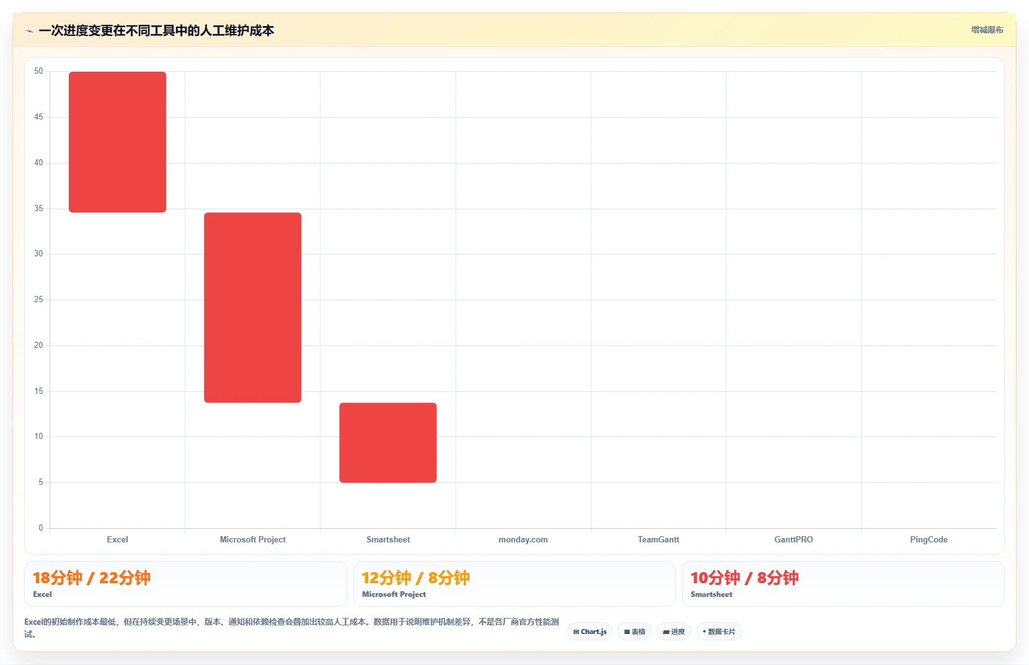This screenshot has height=665, width=1029.
Task: Click the Excel caption under 18分钟 card
Action: 42,594
